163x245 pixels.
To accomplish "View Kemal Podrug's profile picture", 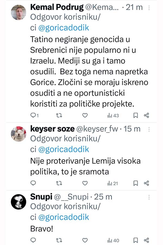I will pyautogui.click(x=18, y=13).
